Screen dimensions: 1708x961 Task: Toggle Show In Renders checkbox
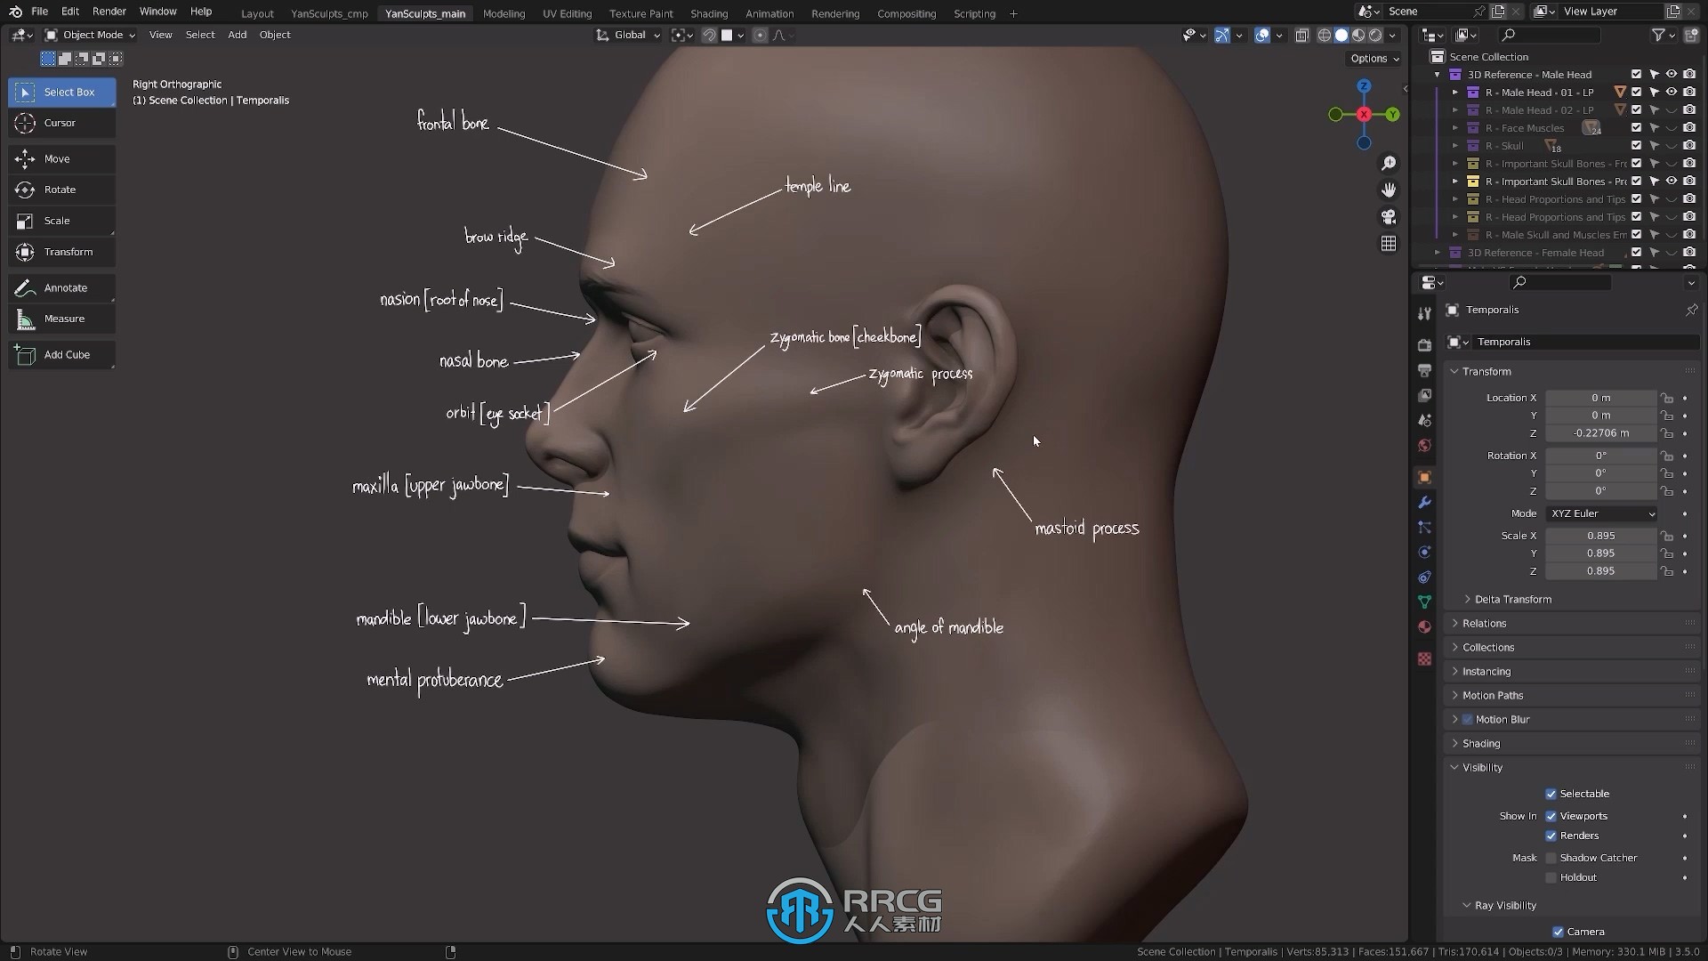click(x=1551, y=836)
